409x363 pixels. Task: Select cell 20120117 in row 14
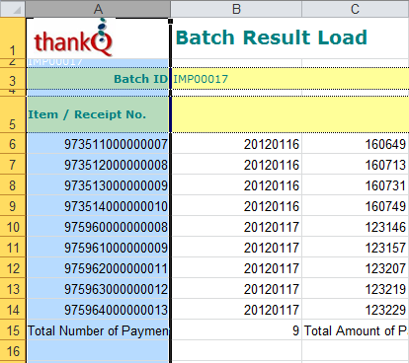[236, 310]
